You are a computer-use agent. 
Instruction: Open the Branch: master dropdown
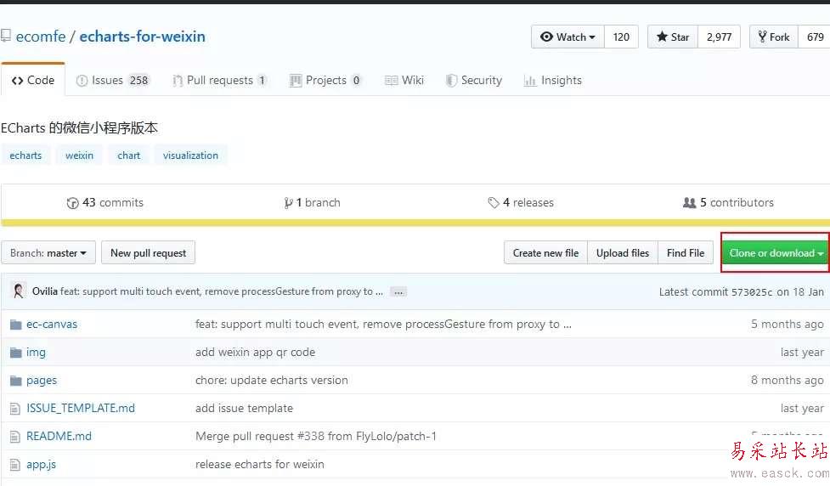coord(48,253)
